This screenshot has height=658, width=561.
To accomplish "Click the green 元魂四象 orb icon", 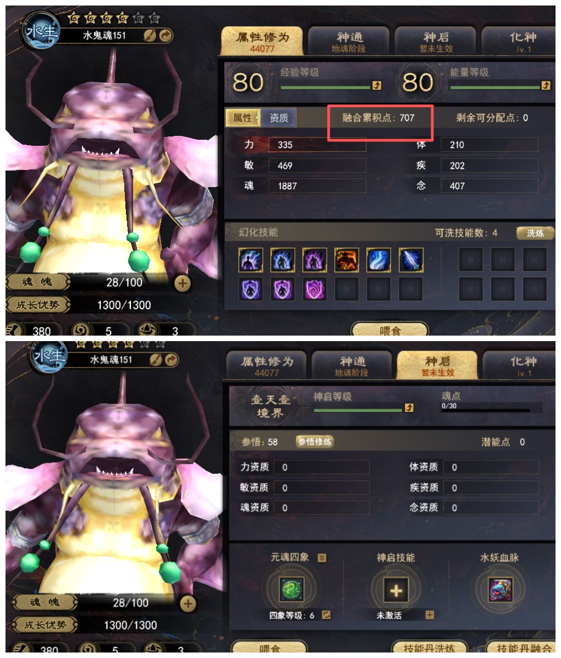I will click(x=291, y=589).
